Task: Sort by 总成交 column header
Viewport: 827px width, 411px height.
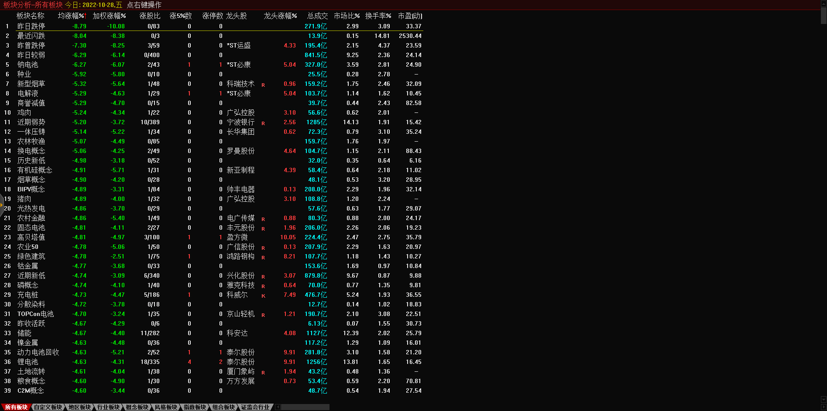Action: [317, 16]
